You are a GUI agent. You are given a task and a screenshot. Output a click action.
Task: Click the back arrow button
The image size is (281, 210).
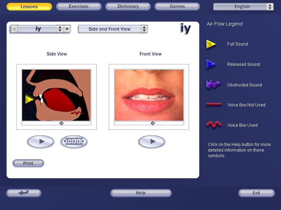click(x=24, y=193)
